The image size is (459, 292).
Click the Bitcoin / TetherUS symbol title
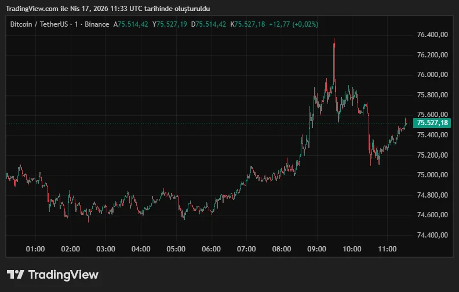point(39,24)
